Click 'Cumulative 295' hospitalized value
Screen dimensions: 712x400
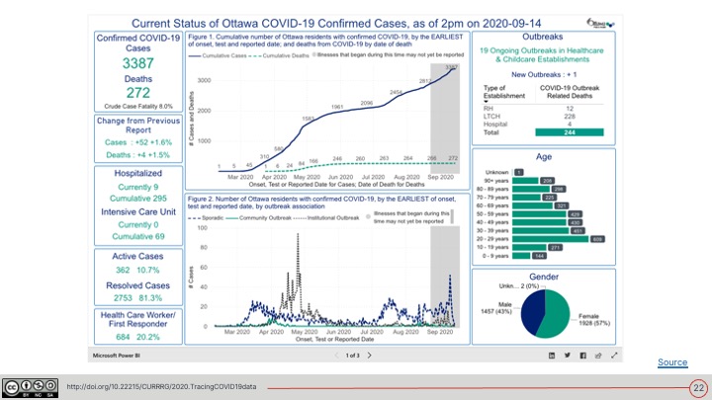click(138, 199)
